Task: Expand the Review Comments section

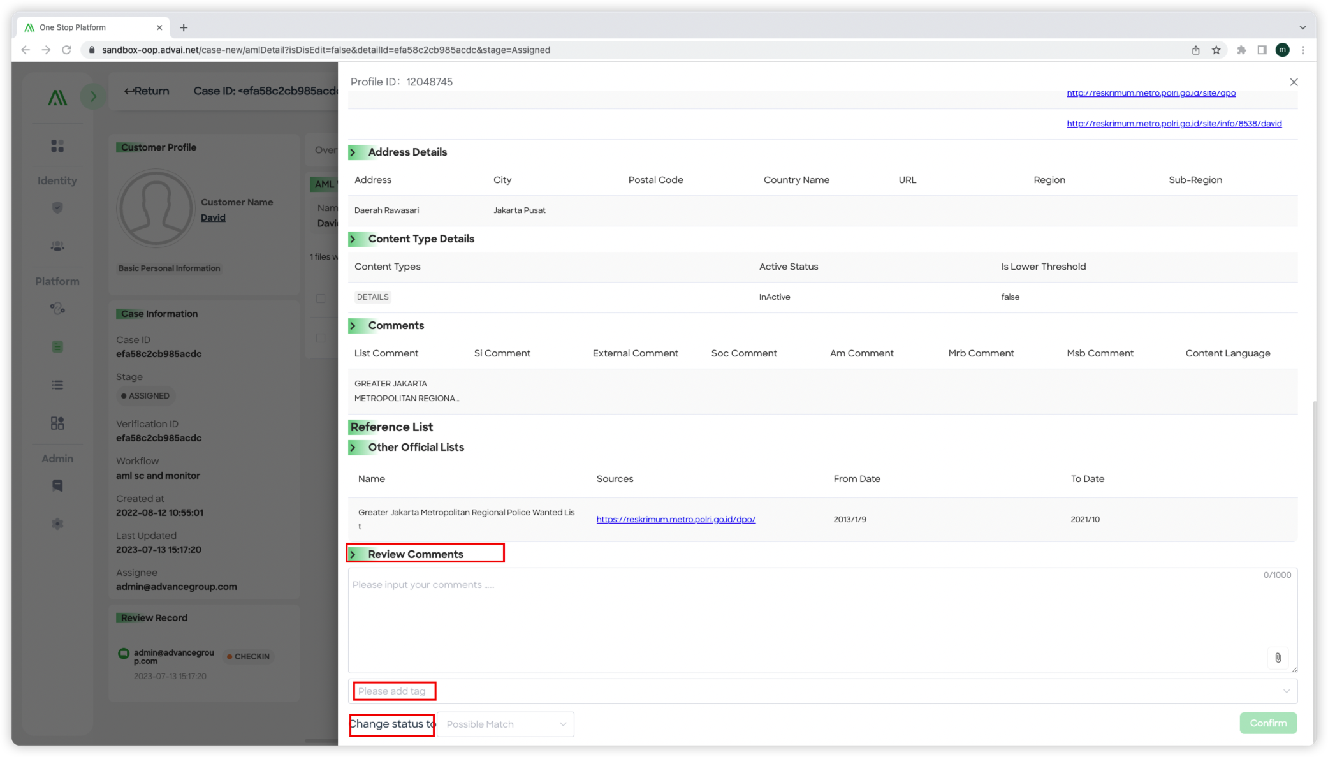Action: [355, 554]
